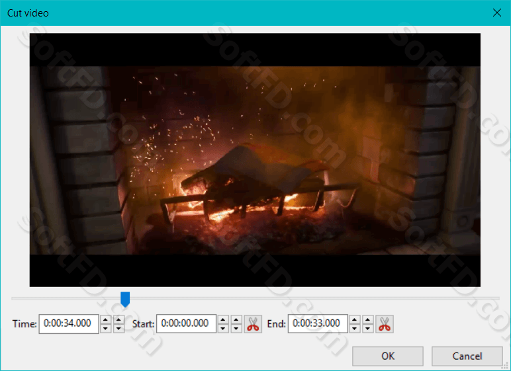The height and width of the screenshot is (371, 511).
Task: Click in the End time field
Action: 318,324
